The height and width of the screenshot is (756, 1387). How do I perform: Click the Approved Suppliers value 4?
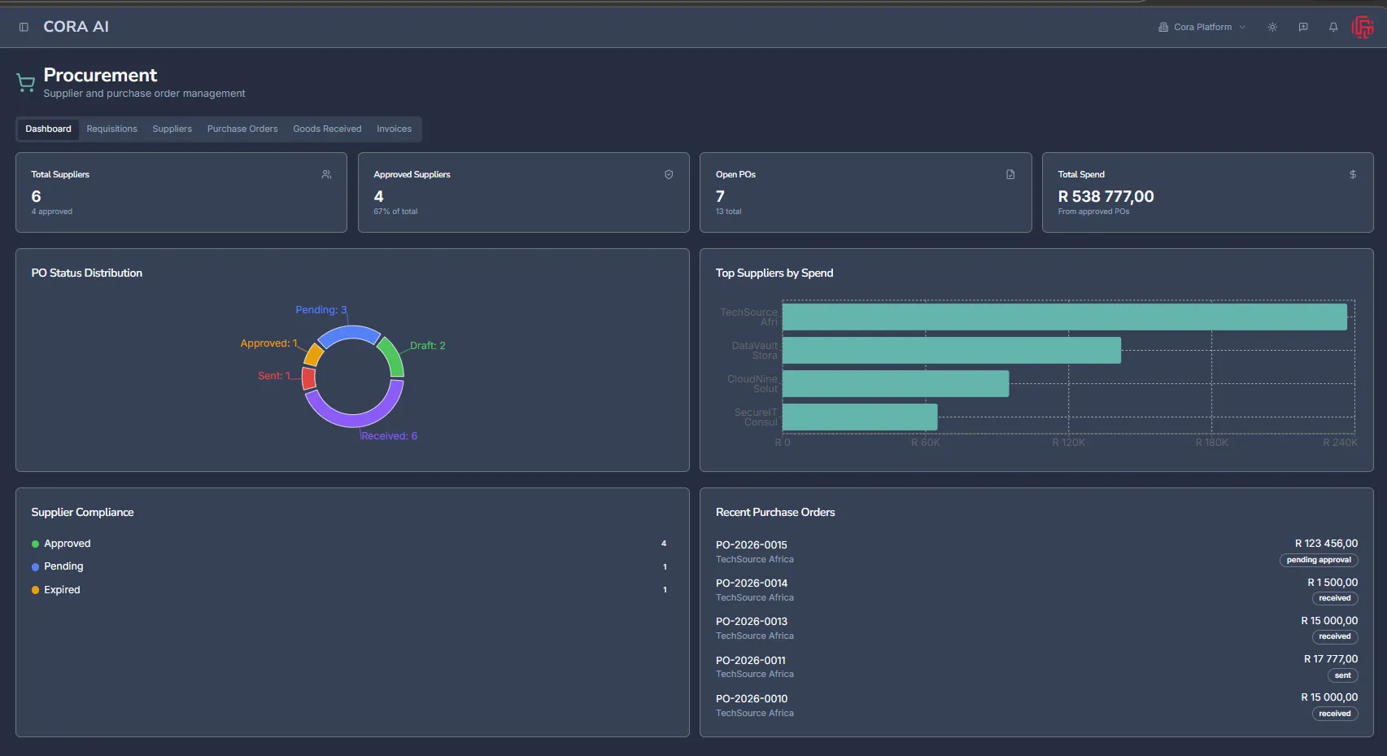click(378, 196)
